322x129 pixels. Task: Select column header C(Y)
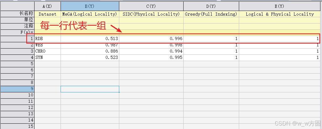[x=151, y=6]
